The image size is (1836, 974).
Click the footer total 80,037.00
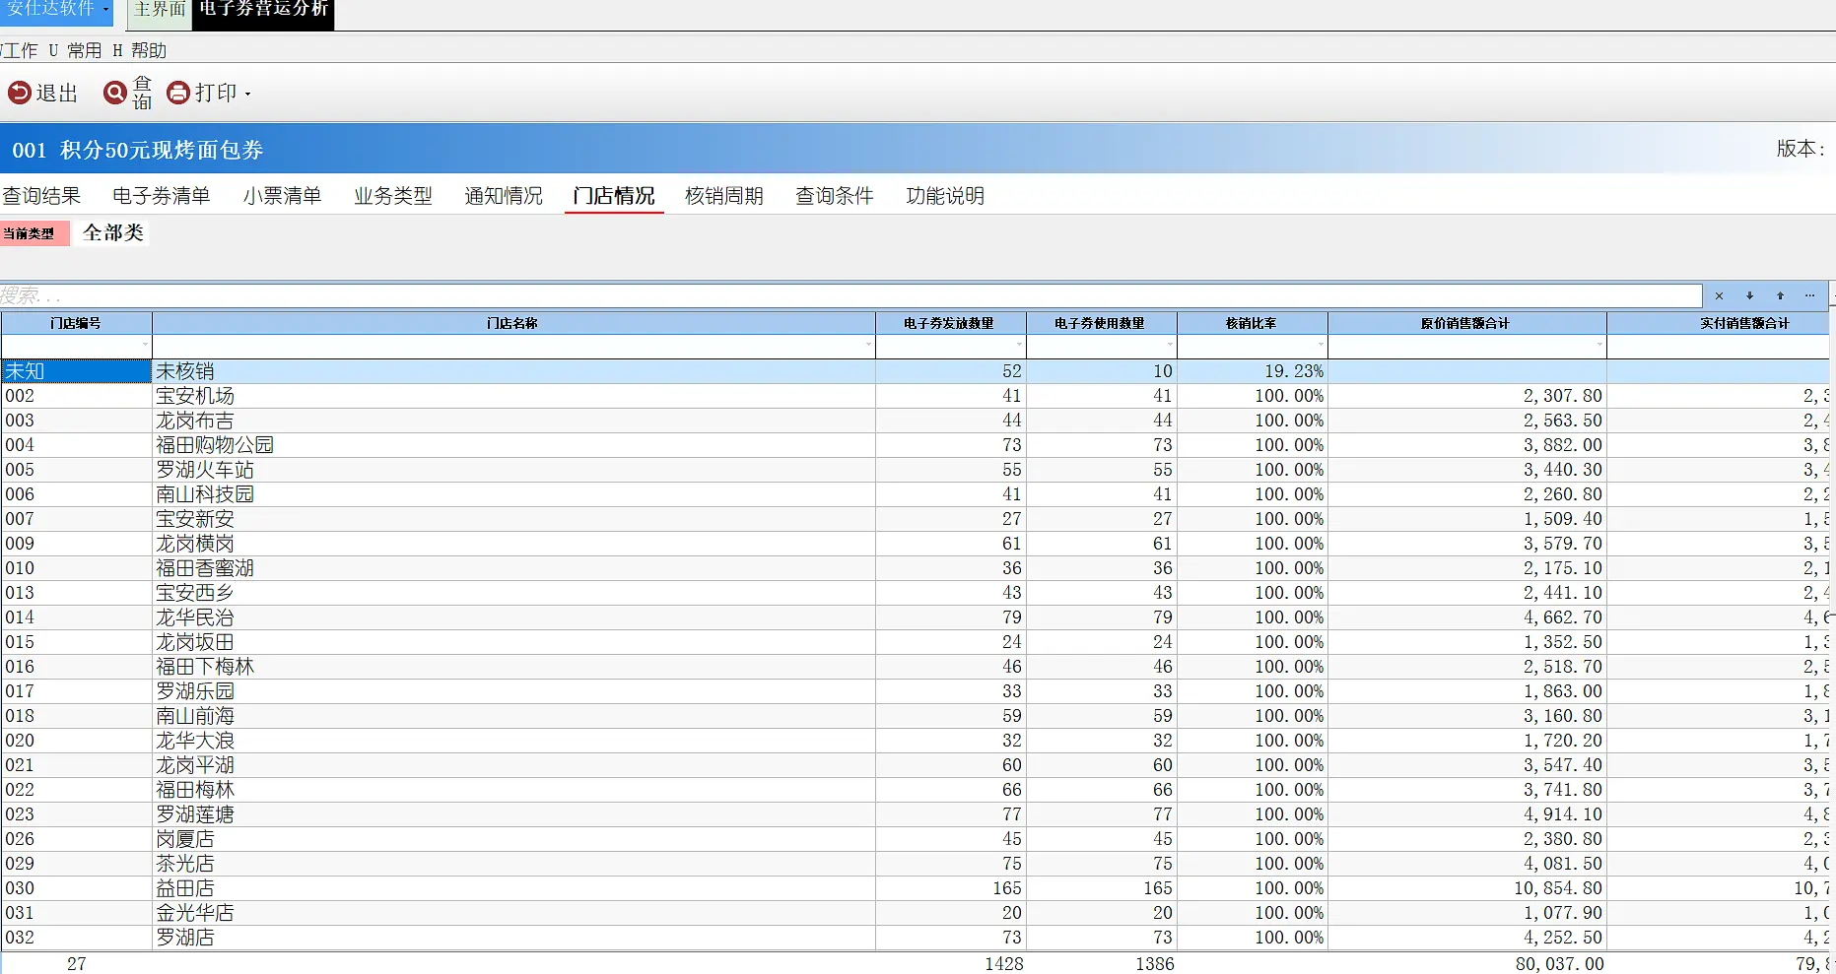(x=1559, y=964)
